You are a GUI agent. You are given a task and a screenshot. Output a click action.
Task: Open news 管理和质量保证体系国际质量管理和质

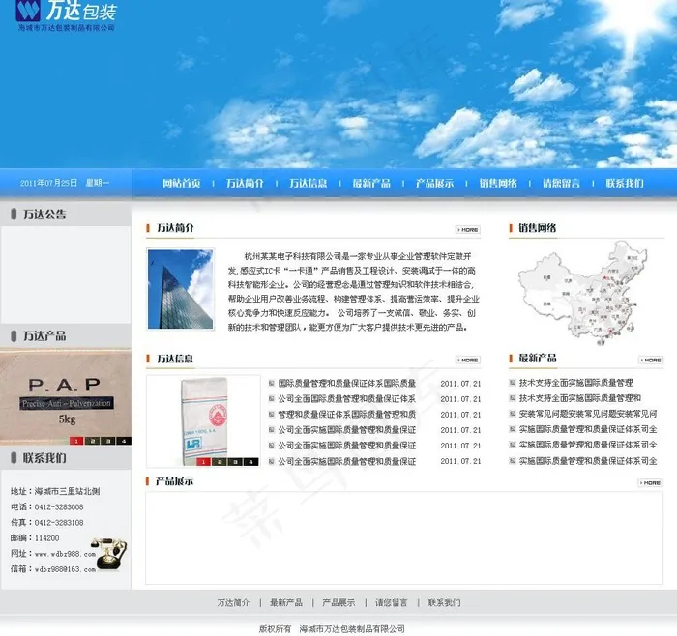[x=346, y=415]
